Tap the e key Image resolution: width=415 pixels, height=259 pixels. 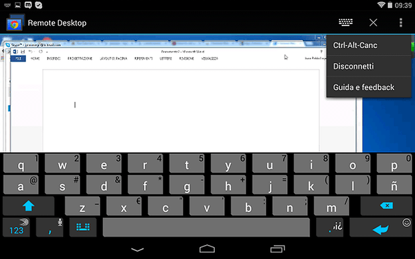[x=104, y=163]
